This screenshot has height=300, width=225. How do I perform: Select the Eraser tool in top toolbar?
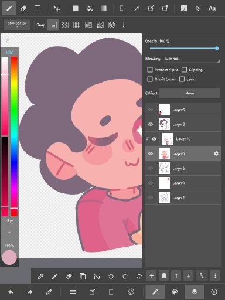click(x=23, y=8)
